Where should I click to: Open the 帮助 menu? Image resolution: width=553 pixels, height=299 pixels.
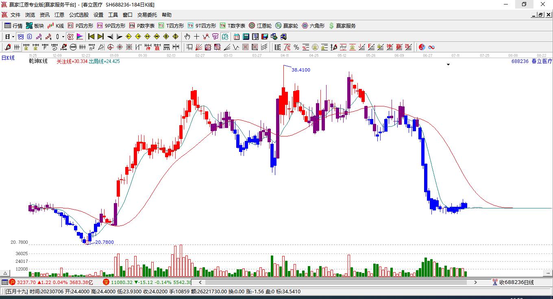(167, 15)
